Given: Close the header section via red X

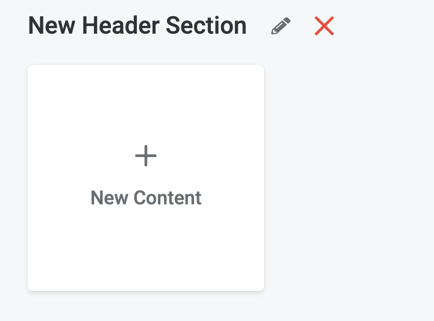Looking at the screenshot, I should [324, 26].
